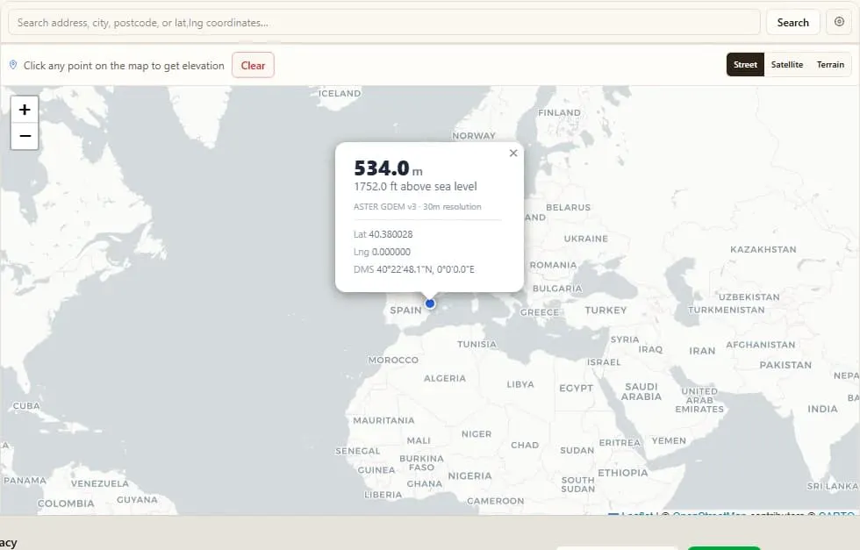This screenshot has height=550, width=860.
Task: Switch to Terrain map view
Action: click(830, 65)
